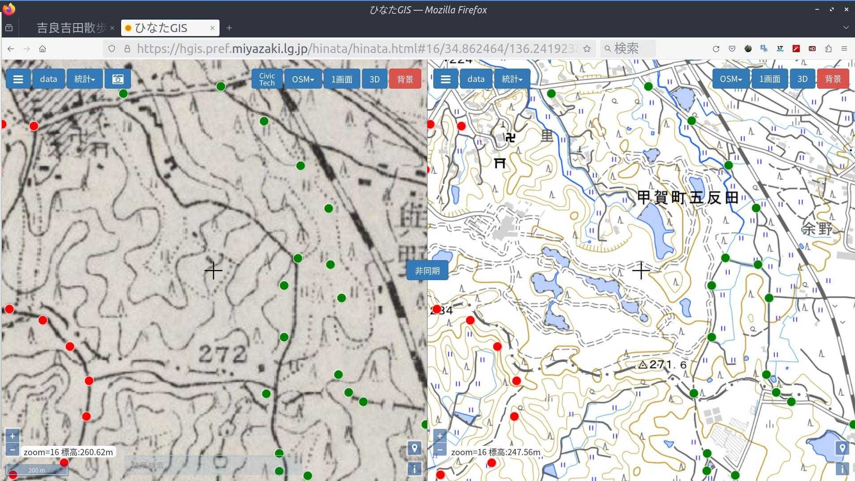This screenshot has height=481, width=855.
Task: Open new browser tab
Action: coord(229,28)
